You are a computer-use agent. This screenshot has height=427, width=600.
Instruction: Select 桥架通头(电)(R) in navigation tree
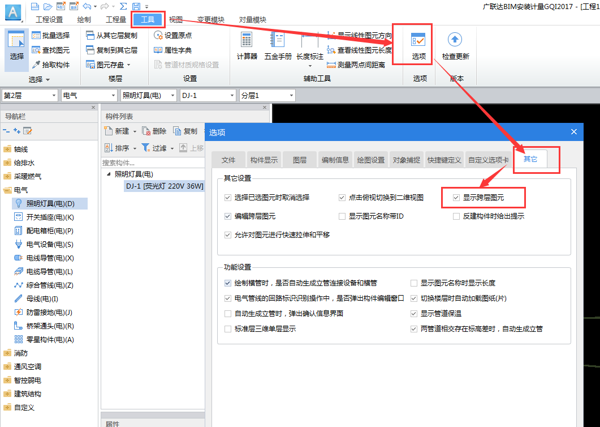coord(44,326)
